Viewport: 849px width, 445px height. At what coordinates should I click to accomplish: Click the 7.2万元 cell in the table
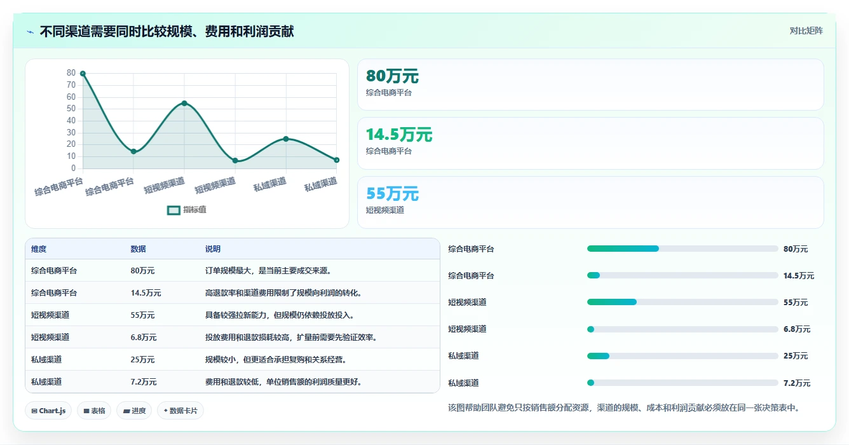(144, 382)
